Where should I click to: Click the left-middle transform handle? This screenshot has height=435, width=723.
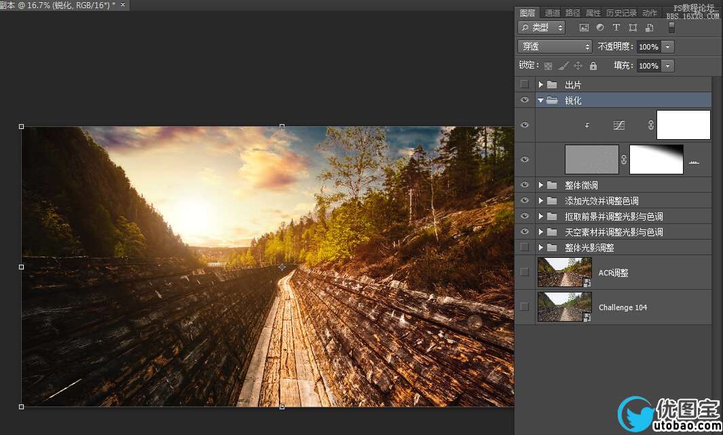point(21,267)
